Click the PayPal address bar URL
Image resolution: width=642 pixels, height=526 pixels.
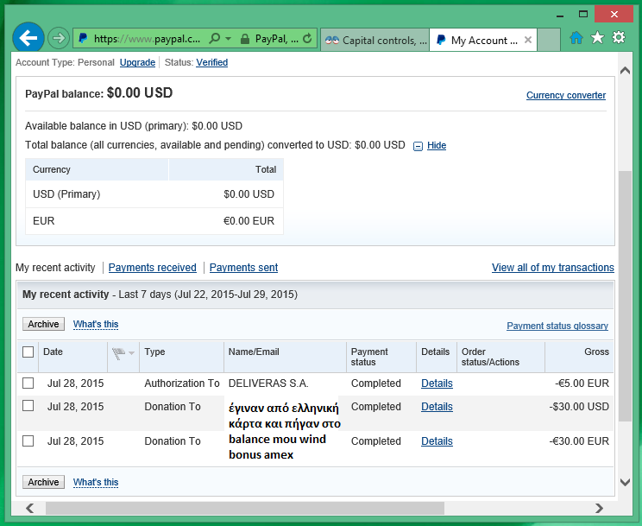click(147, 39)
